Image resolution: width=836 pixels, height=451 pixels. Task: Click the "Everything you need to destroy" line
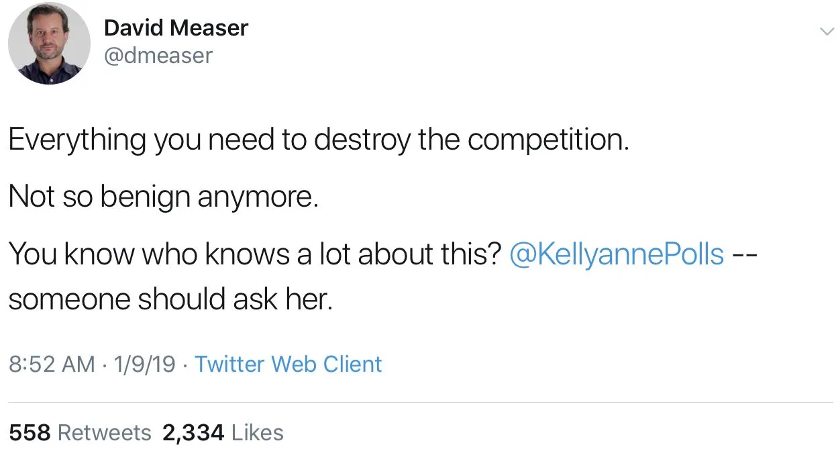[319, 140]
